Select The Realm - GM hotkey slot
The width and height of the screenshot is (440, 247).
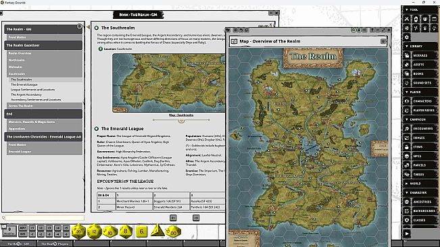[18, 244]
